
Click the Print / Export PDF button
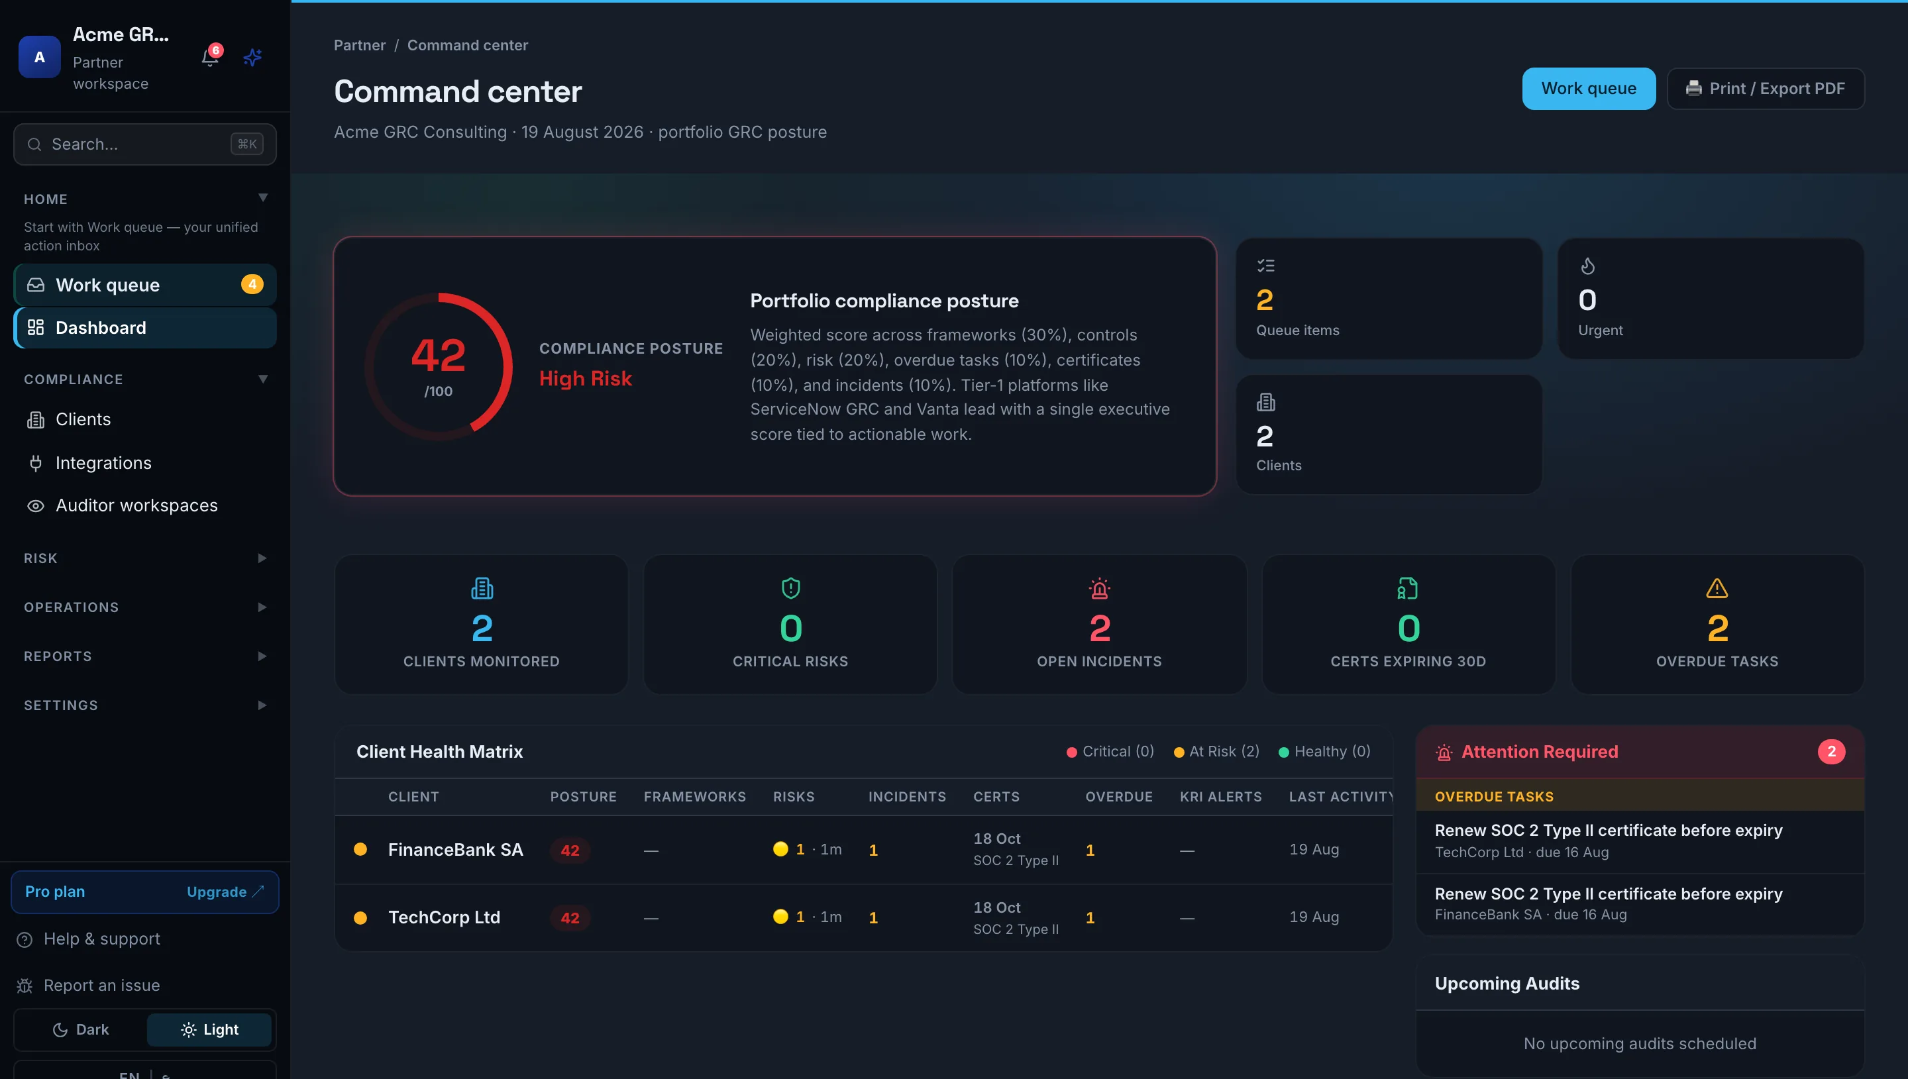click(x=1765, y=88)
